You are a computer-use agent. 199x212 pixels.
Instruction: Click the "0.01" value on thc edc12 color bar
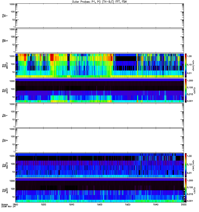pos(189,173)
